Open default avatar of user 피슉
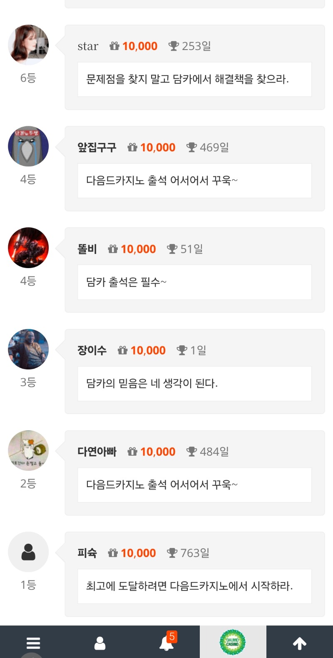The width and height of the screenshot is (333, 658). (28, 552)
